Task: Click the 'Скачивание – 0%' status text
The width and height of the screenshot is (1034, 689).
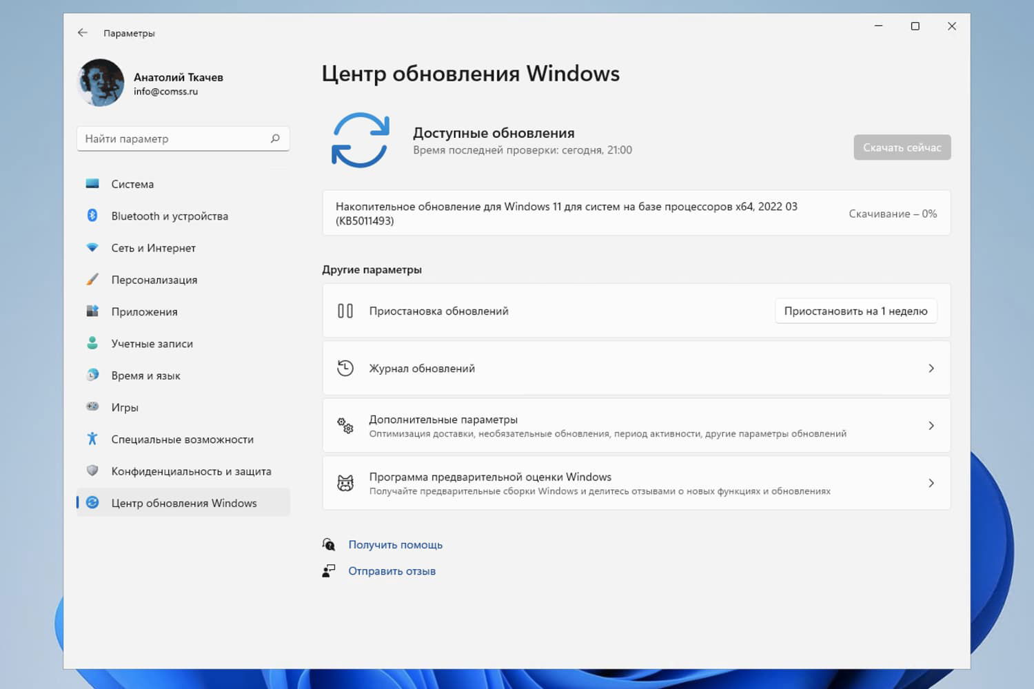Action: click(x=893, y=214)
